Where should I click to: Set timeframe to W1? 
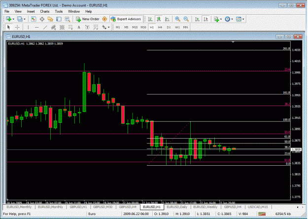[177, 27]
